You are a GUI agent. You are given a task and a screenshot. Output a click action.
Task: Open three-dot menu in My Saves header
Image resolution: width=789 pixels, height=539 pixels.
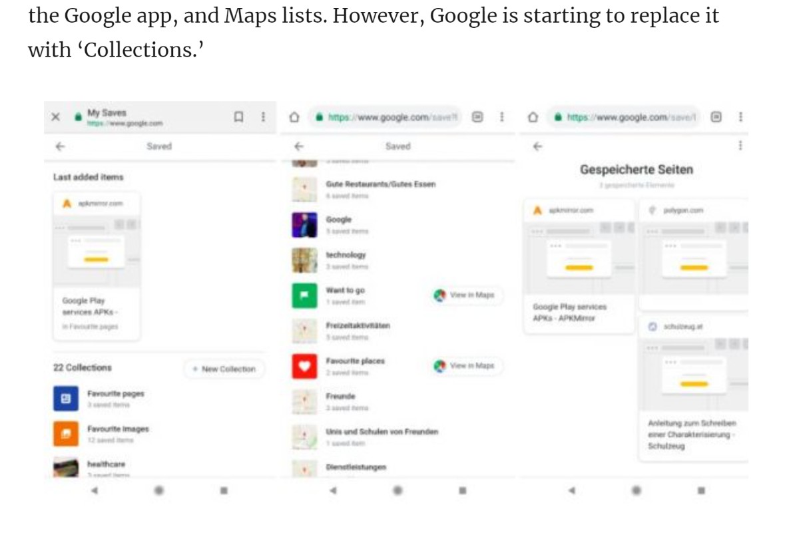pos(263,117)
